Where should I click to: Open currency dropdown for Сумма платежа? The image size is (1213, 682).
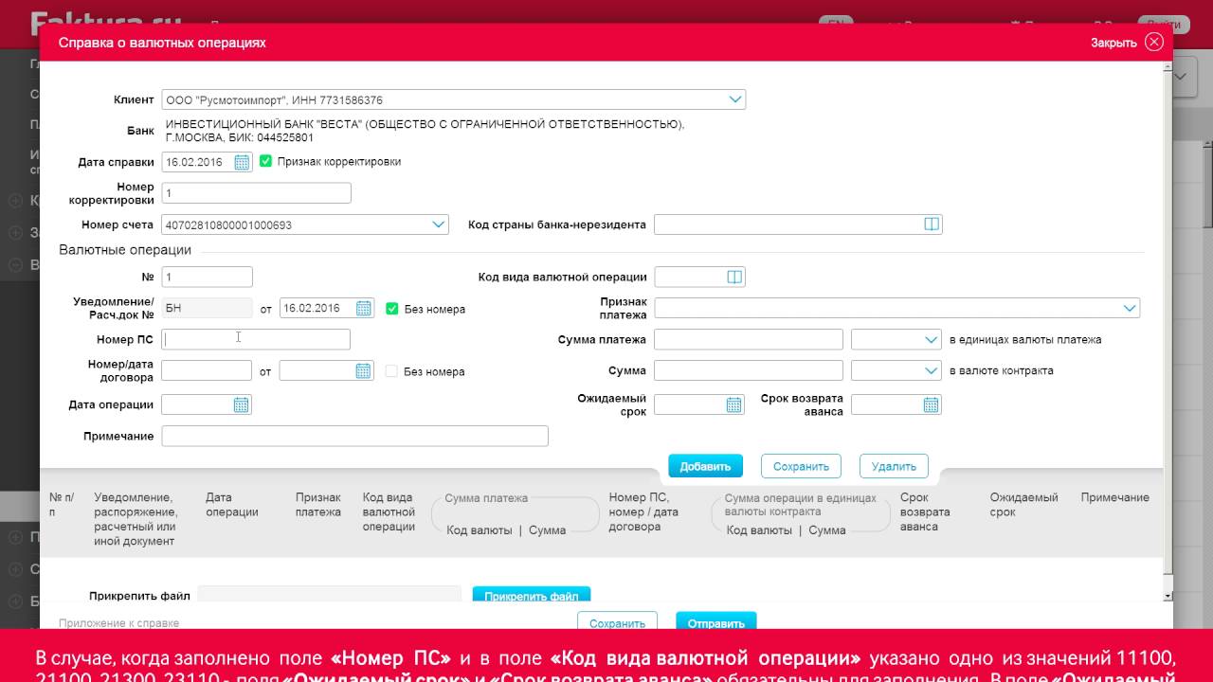931,339
